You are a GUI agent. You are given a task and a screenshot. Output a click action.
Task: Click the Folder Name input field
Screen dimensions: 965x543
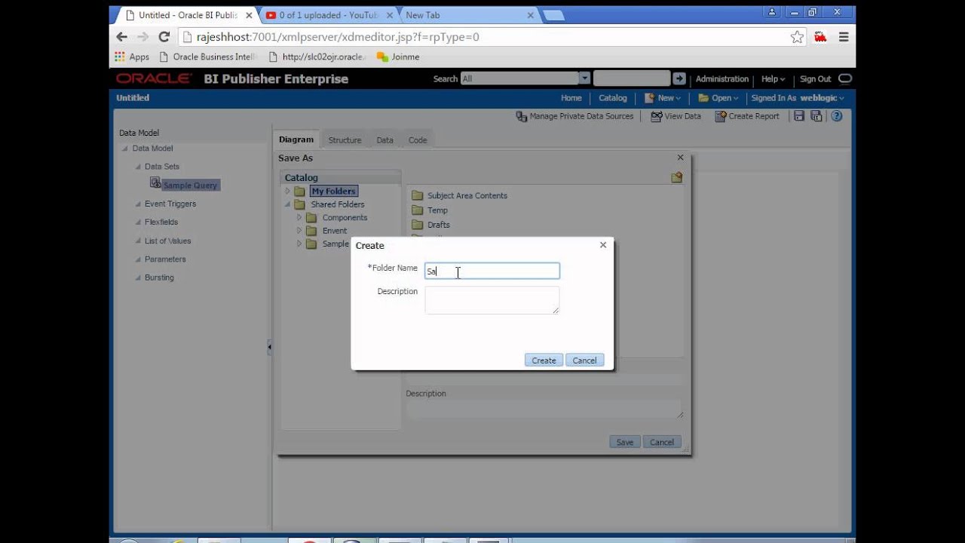[x=492, y=271]
